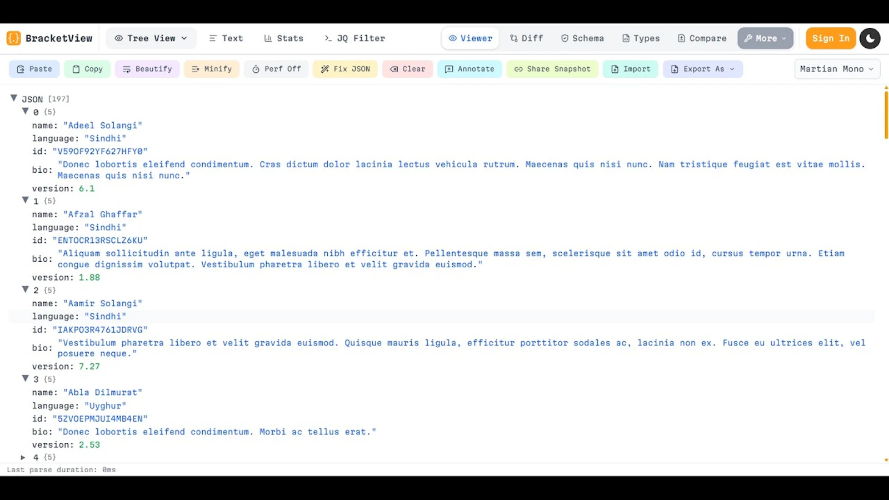Click the vertical scrollbar thumb
This screenshot has width=889, height=500.
(886, 114)
